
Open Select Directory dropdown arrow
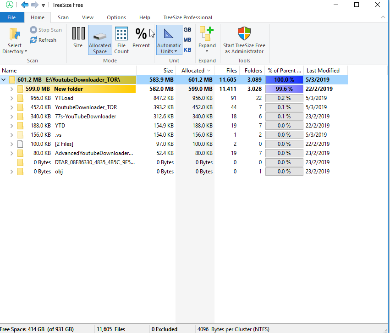pyautogui.click(x=26, y=51)
